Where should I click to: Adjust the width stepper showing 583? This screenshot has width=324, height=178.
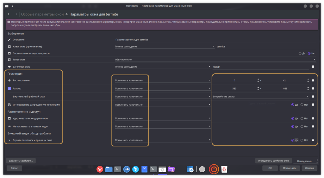point(236,89)
